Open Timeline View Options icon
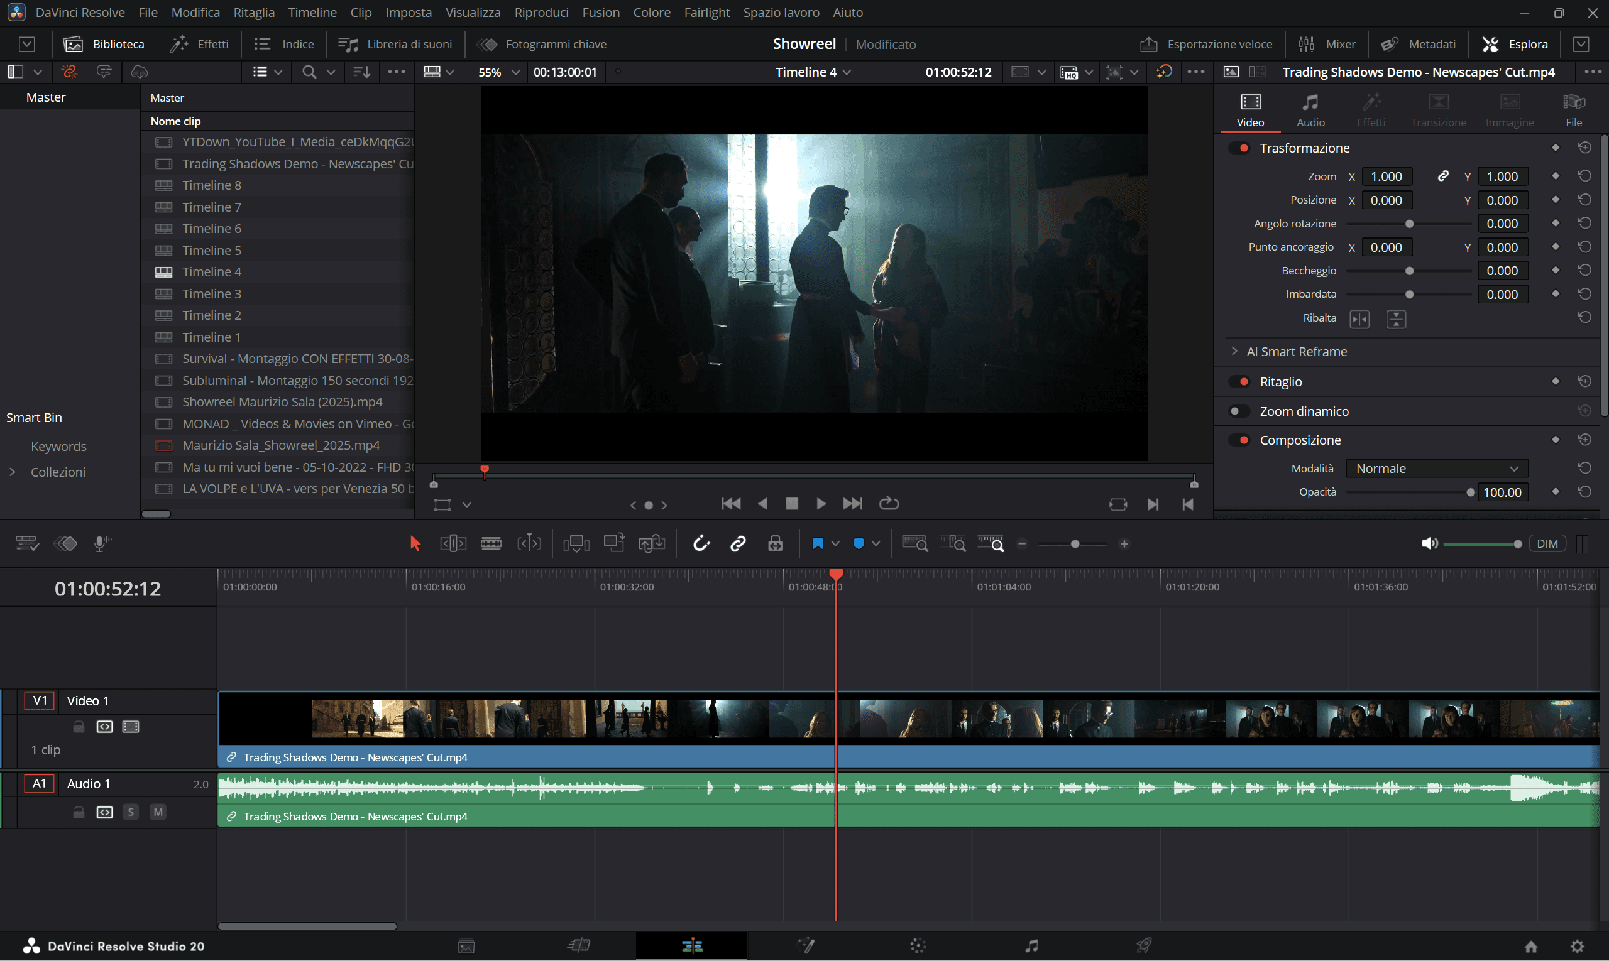 coord(26,544)
